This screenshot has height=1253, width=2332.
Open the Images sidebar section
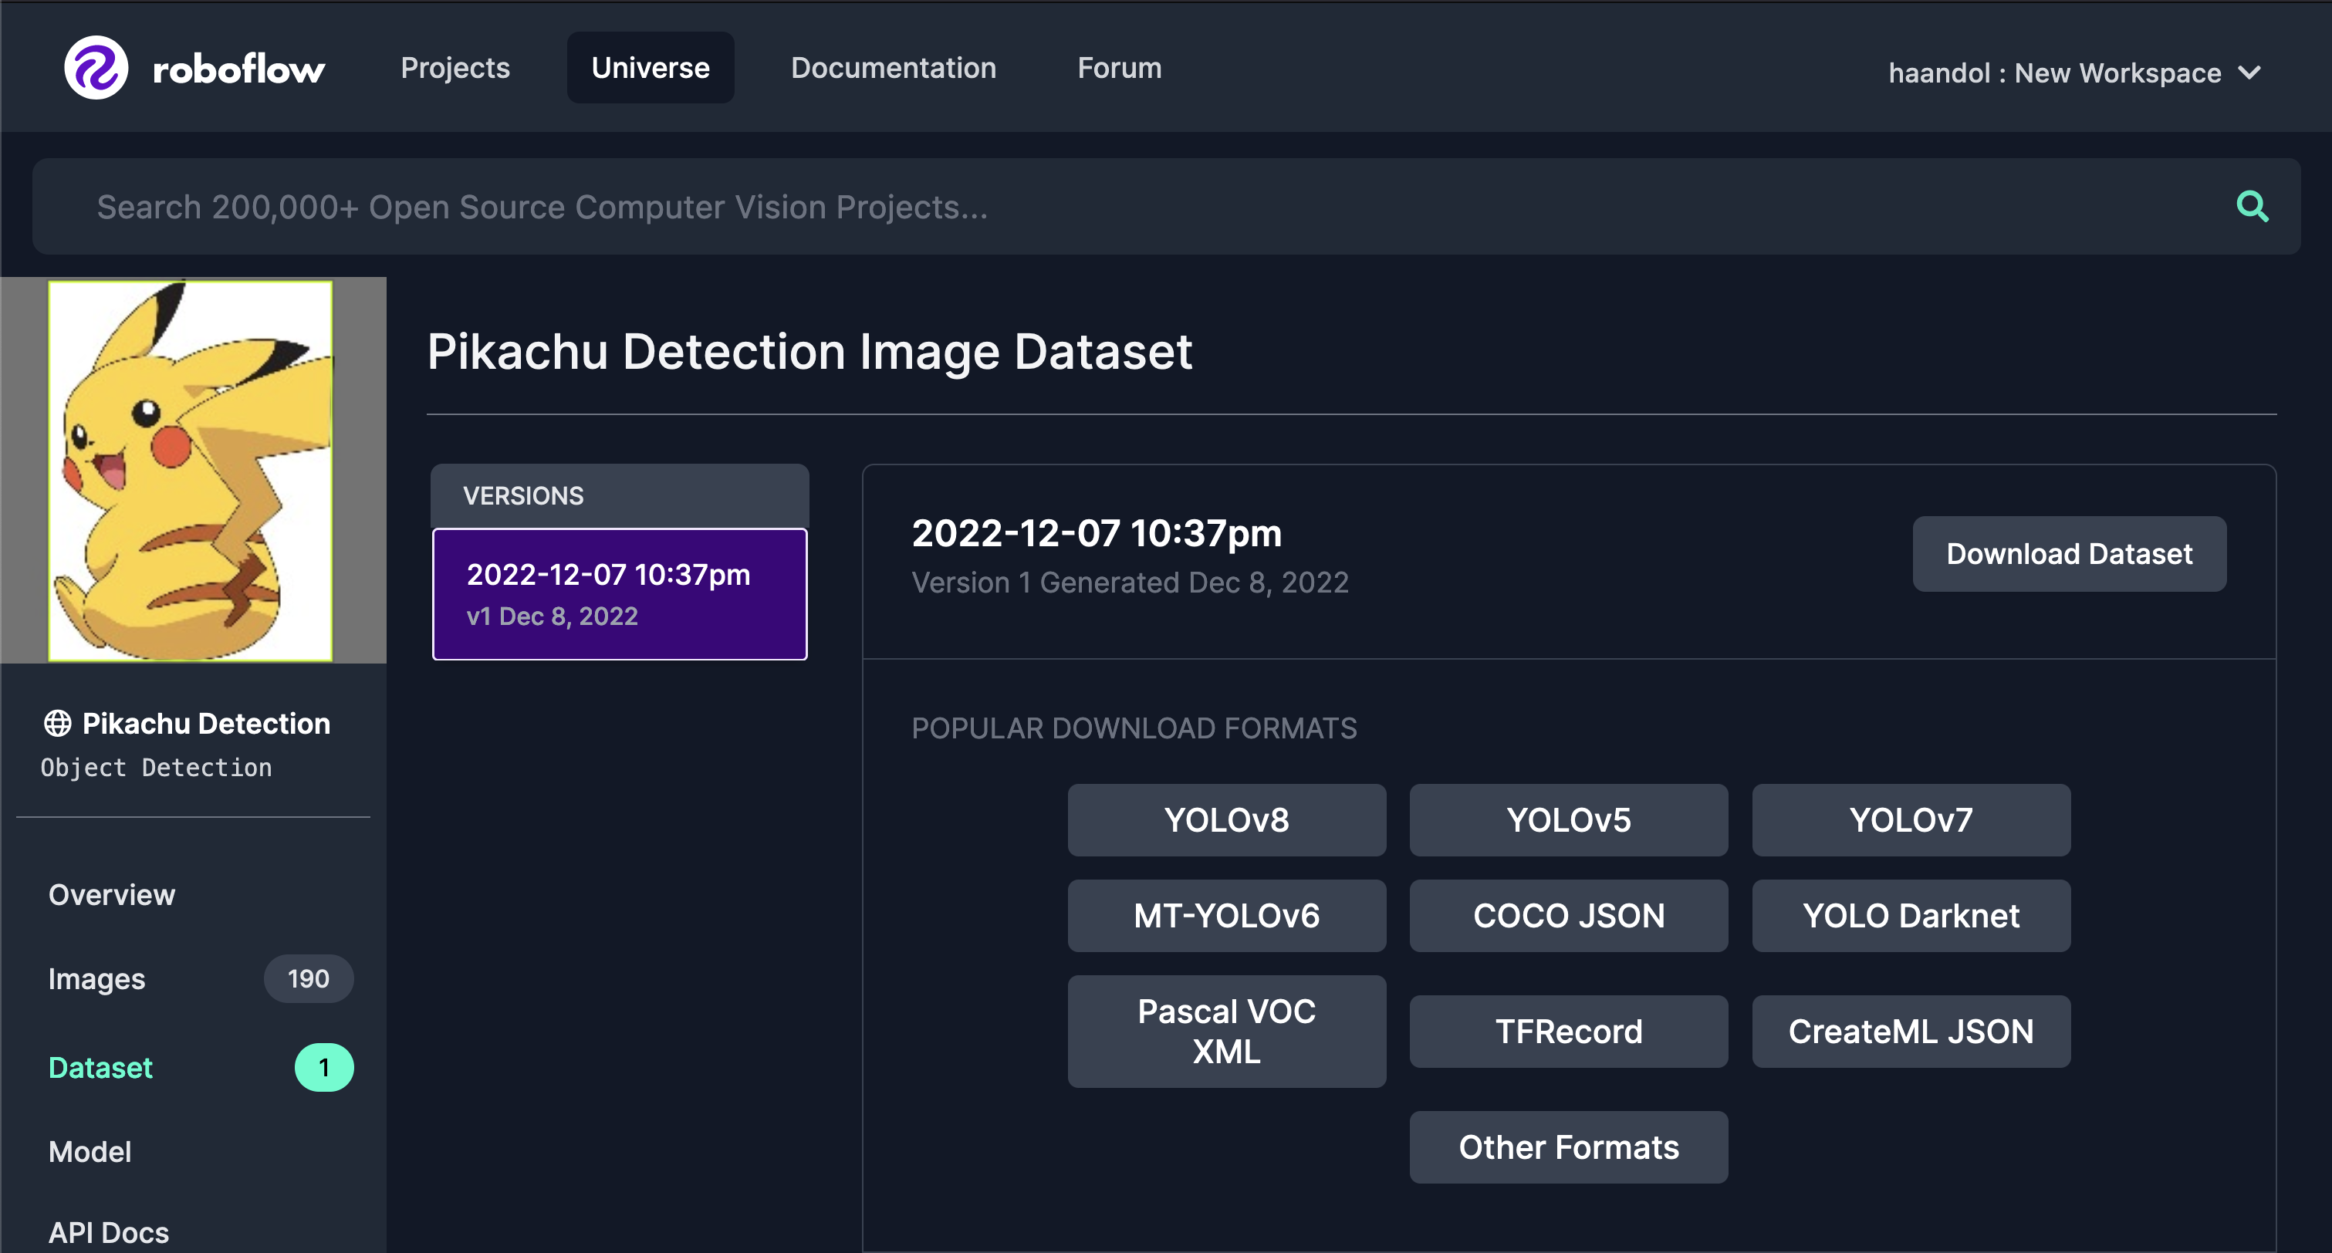tap(97, 978)
